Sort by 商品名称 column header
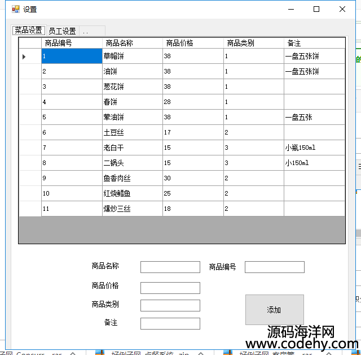The width and height of the screenshot is (361, 355). click(133, 43)
